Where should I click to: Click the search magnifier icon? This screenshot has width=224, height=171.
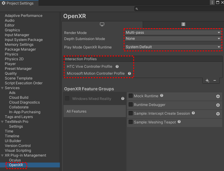137,9
